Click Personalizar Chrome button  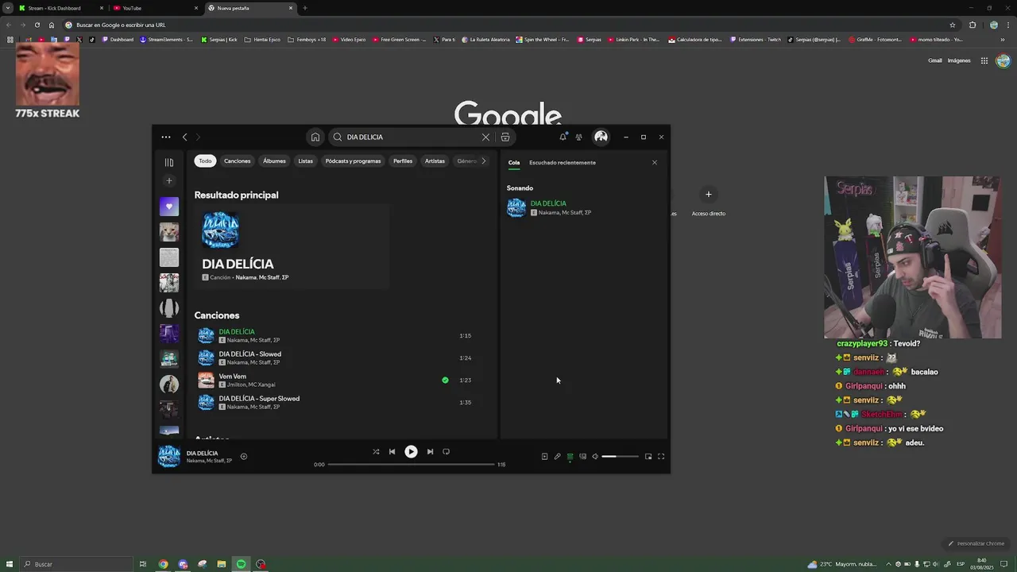pyautogui.click(x=976, y=543)
